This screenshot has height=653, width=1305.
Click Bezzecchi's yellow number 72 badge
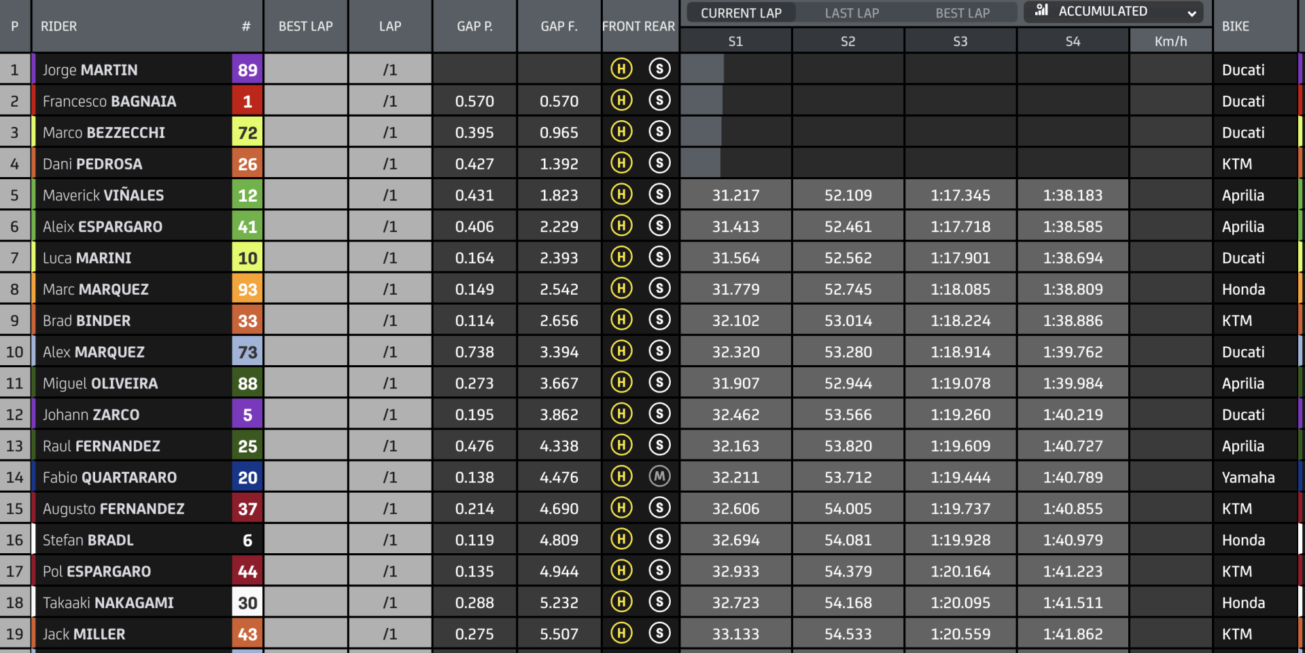pos(247,132)
